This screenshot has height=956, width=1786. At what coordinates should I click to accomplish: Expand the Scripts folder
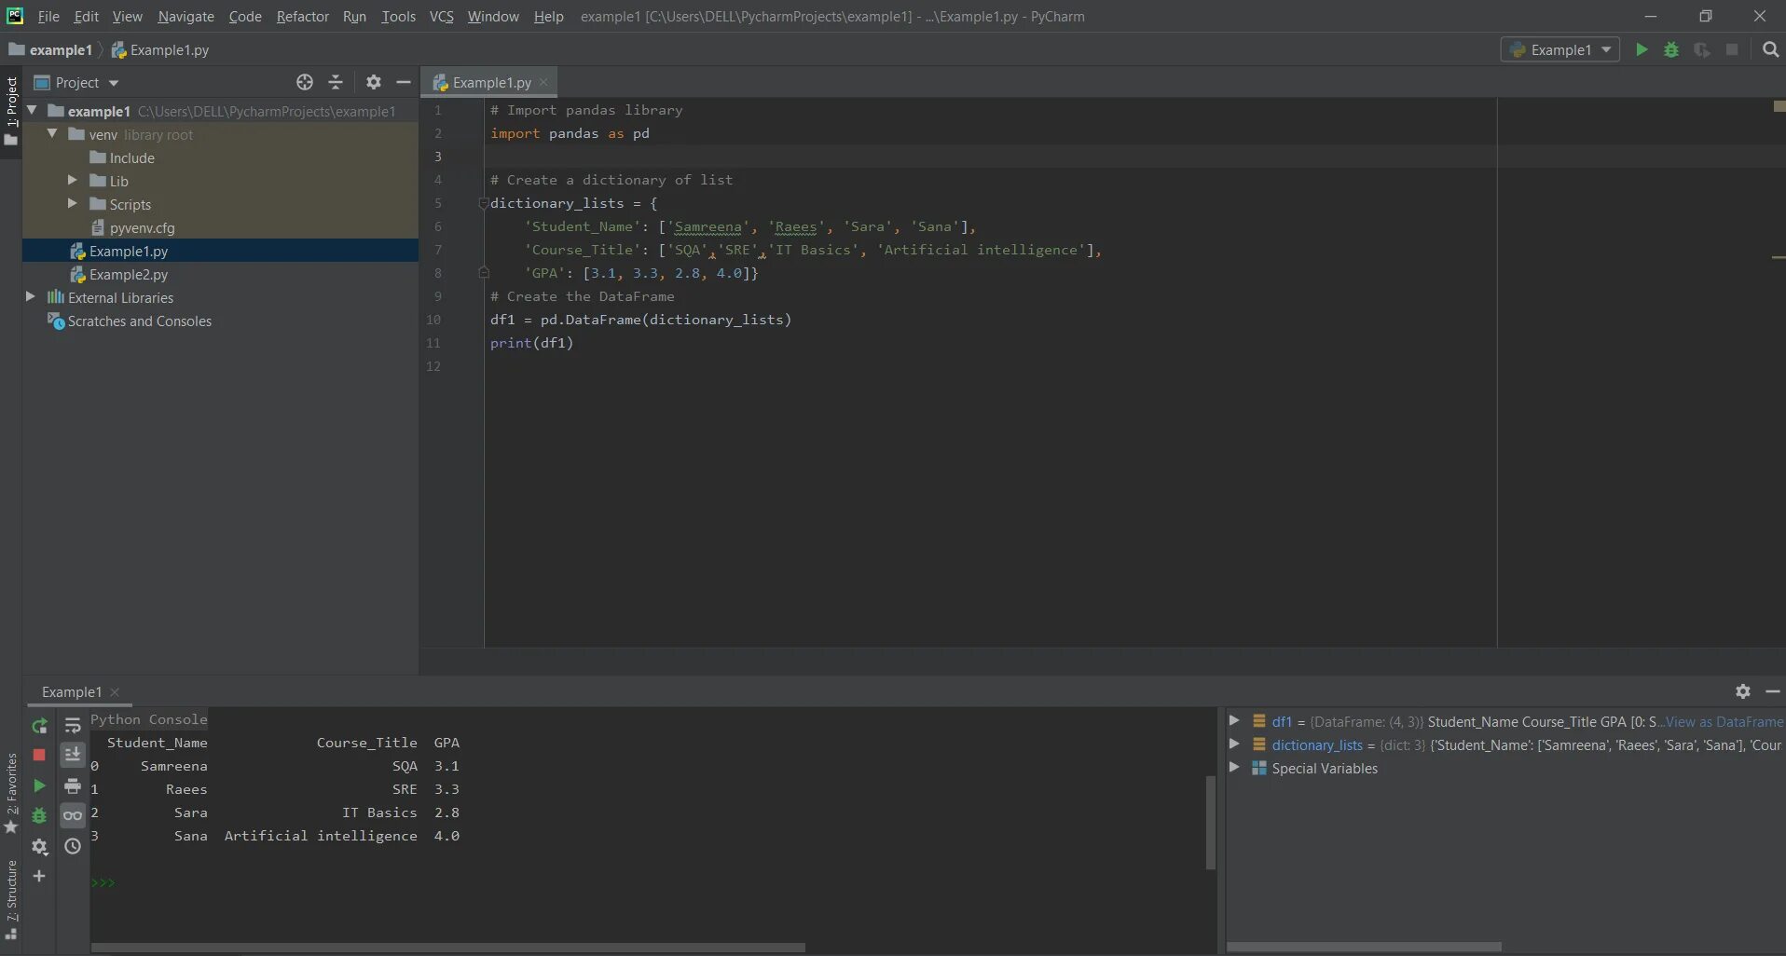pyautogui.click(x=72, y=203)
